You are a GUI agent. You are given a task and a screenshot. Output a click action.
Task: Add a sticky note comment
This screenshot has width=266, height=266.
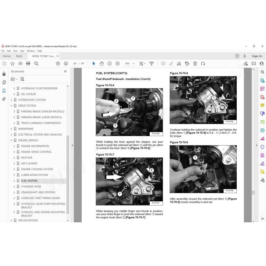(163, 63)
